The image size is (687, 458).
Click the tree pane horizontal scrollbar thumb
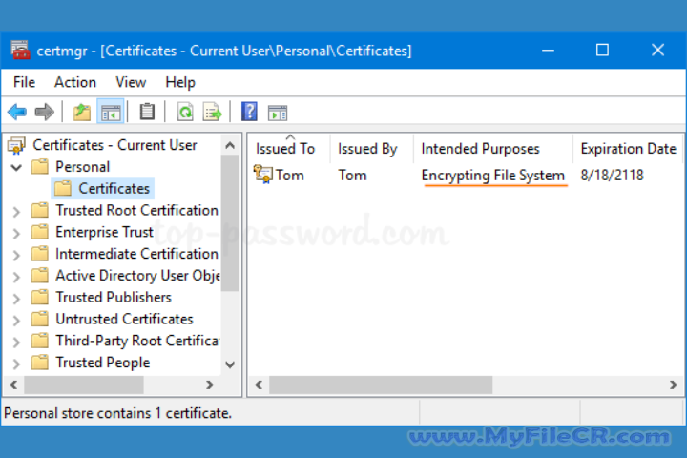pos(84,385)
